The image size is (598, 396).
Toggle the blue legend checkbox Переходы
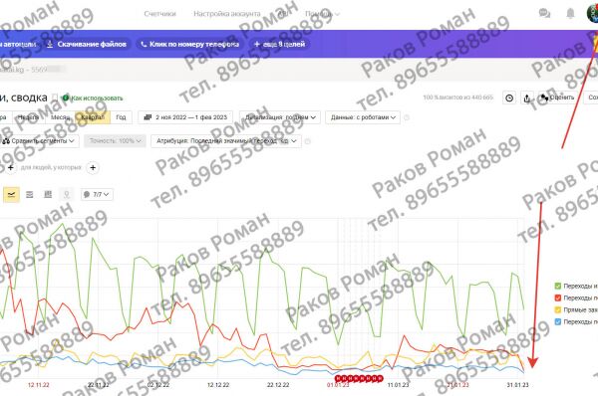coord(558,321)
